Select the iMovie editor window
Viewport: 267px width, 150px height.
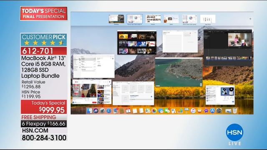228,48
